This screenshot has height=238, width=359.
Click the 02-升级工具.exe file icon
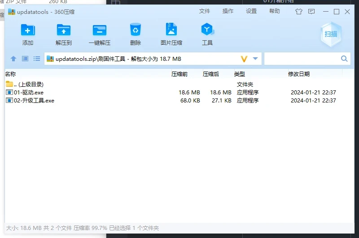coord(9,100)
